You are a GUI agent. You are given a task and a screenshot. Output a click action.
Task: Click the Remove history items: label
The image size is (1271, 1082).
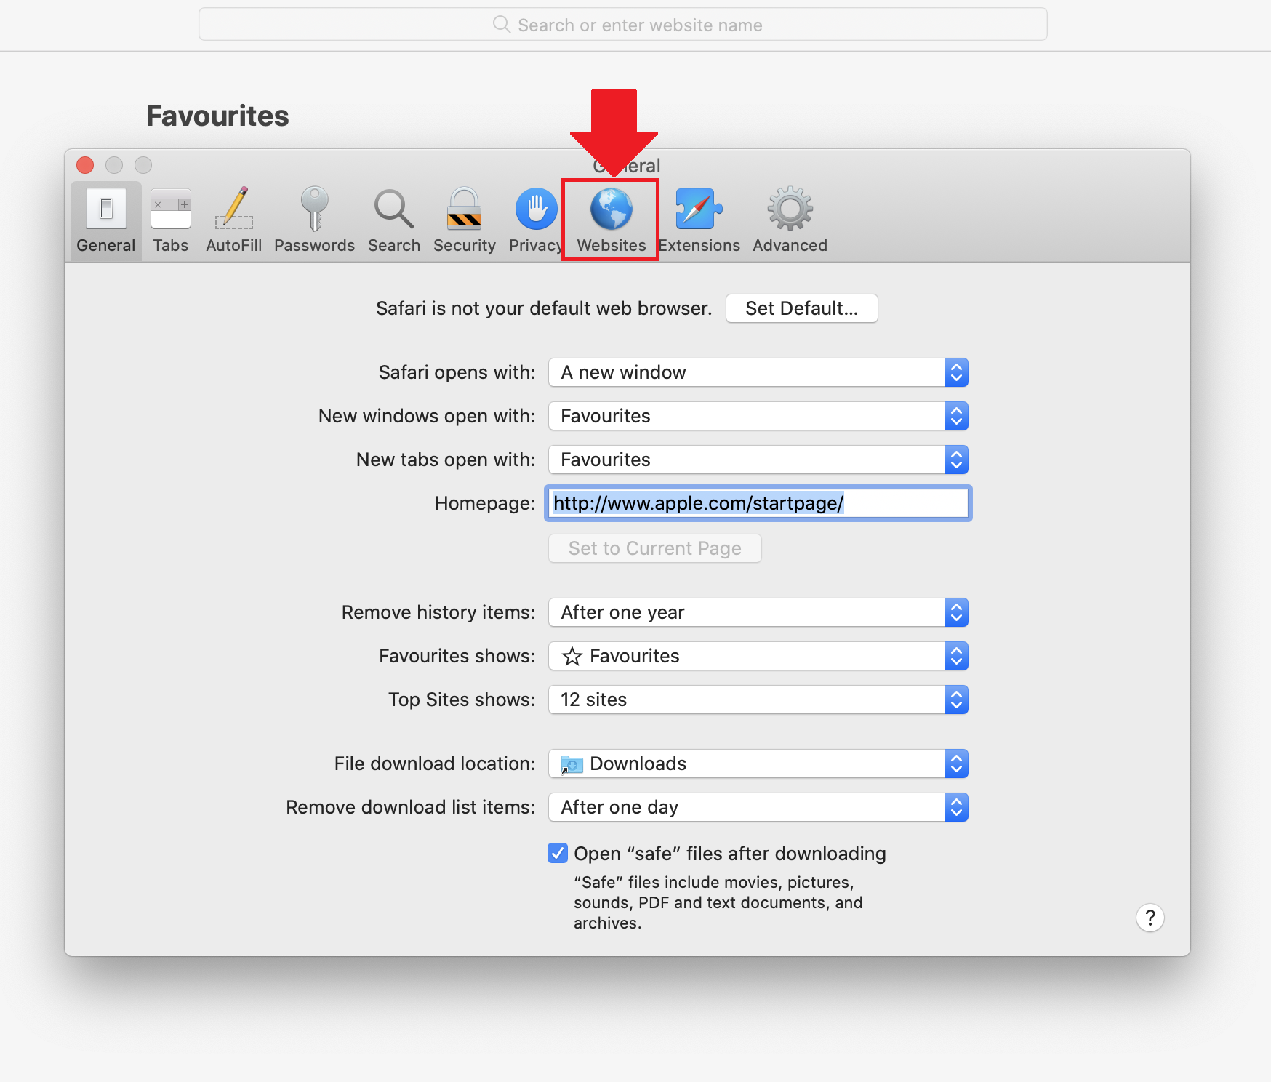tap(438, 612)
